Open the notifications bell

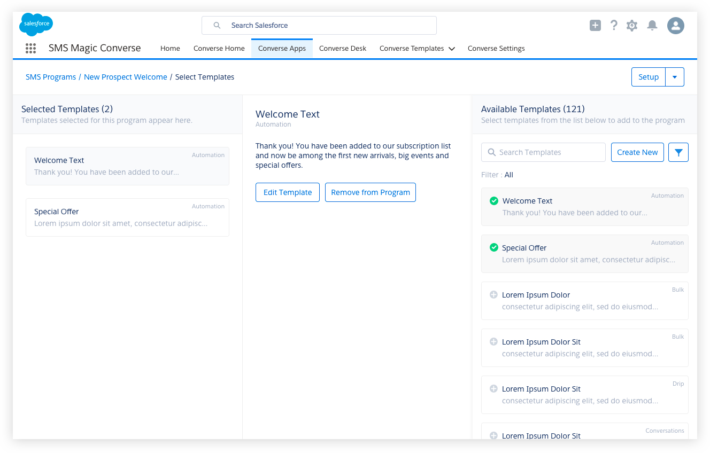point(652,25)
